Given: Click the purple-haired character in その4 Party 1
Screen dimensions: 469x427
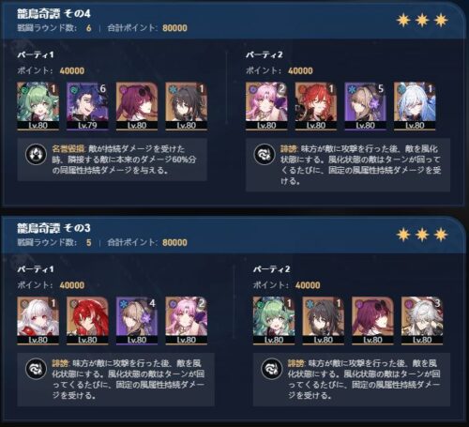Looking at the screenshot, I should coord(137,106).
